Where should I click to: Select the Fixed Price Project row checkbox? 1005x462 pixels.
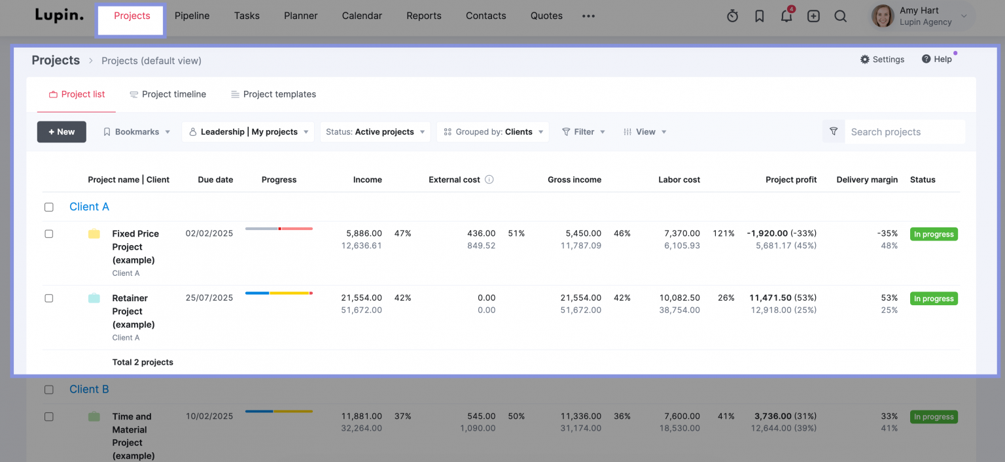pos(48,233)
